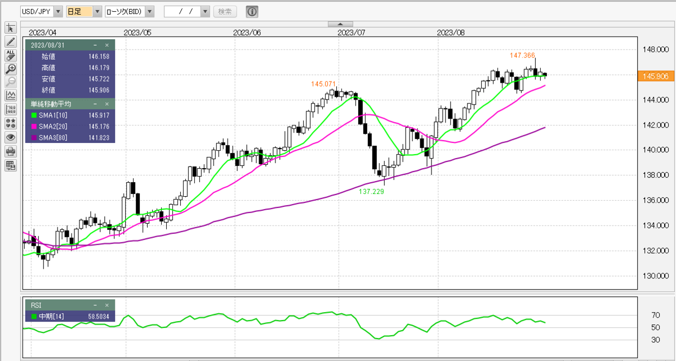This screenshot has height=361, width=676.
Task: Click the 130.000 price axis label
Action: (655, 276)
